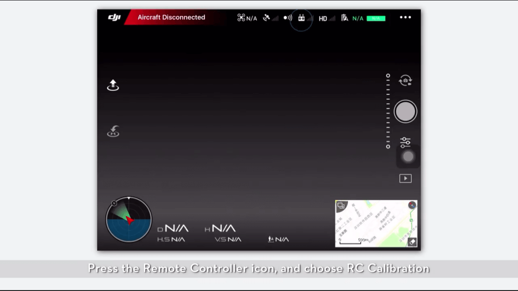Tap the vision positioning height N/A reading
Screen dimensions: 518x291
[x=278, y=239]
